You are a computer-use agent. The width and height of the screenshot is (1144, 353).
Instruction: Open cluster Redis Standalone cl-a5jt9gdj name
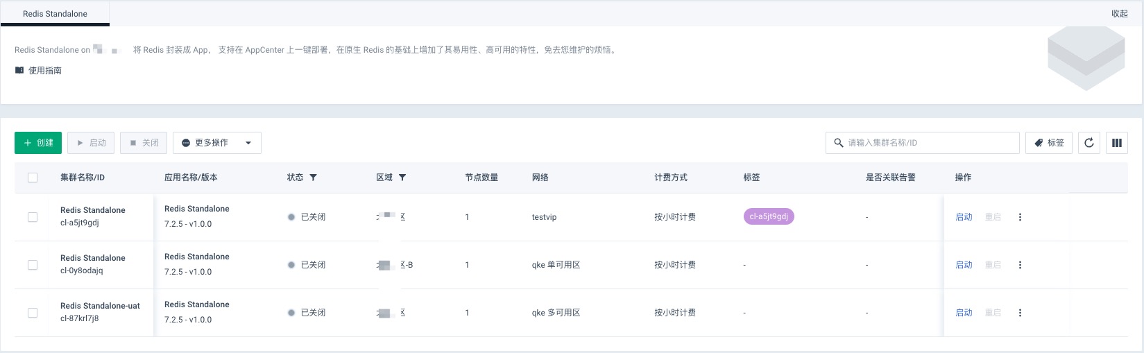[93, 210]
